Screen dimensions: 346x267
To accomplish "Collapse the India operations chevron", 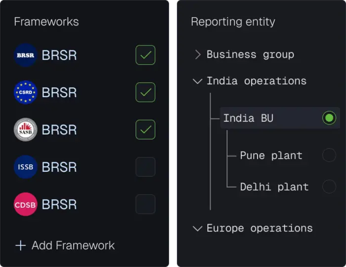I will click(x=198, y=81).
